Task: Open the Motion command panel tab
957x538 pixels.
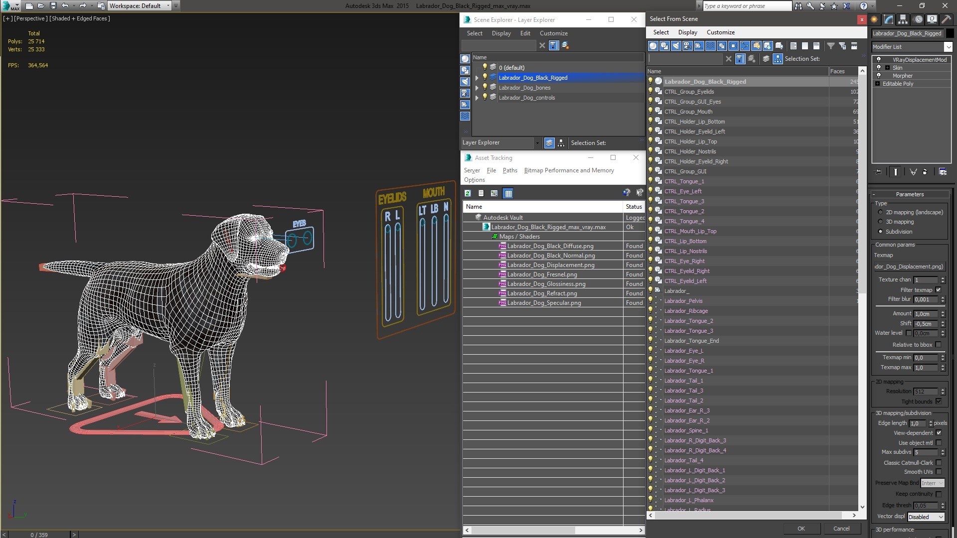Action: [918, 19]
